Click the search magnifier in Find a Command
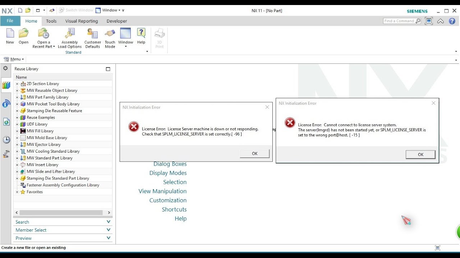Image resolution: width=460 pixels, height=258 pixels. coord(418,21)
